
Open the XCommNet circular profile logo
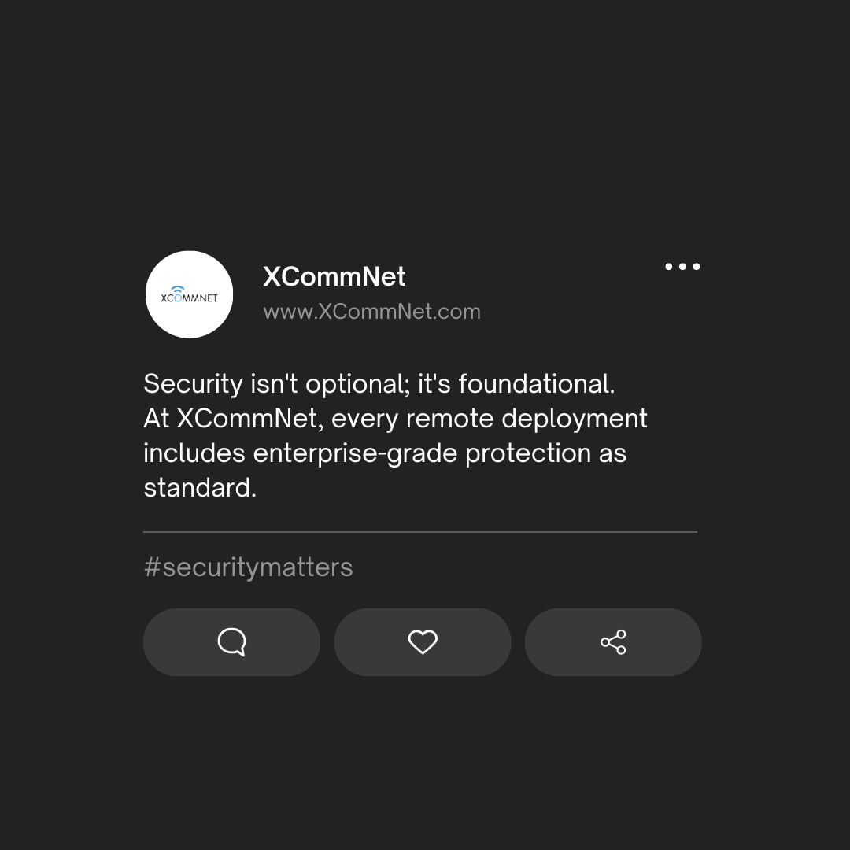[189, 294]
